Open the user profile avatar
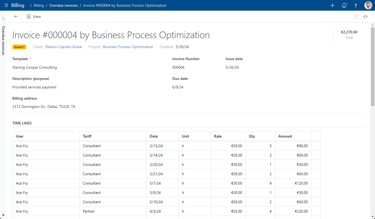The image size is (375, 219). (x=368, y=5)
